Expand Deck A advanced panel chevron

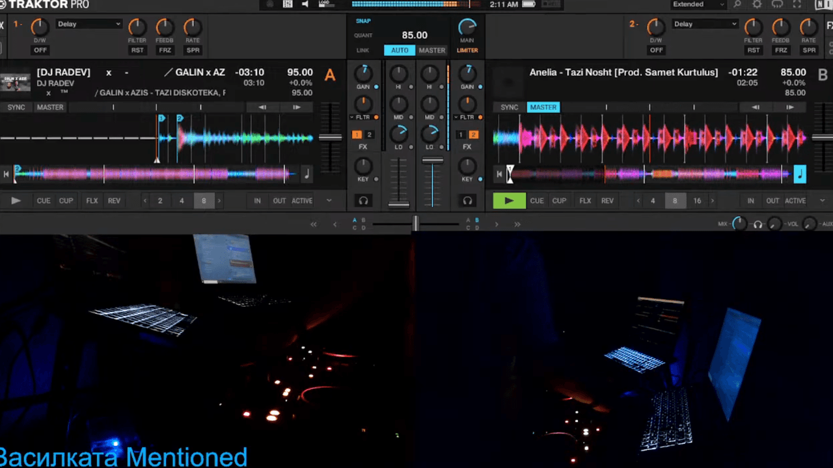coord(329,201)
